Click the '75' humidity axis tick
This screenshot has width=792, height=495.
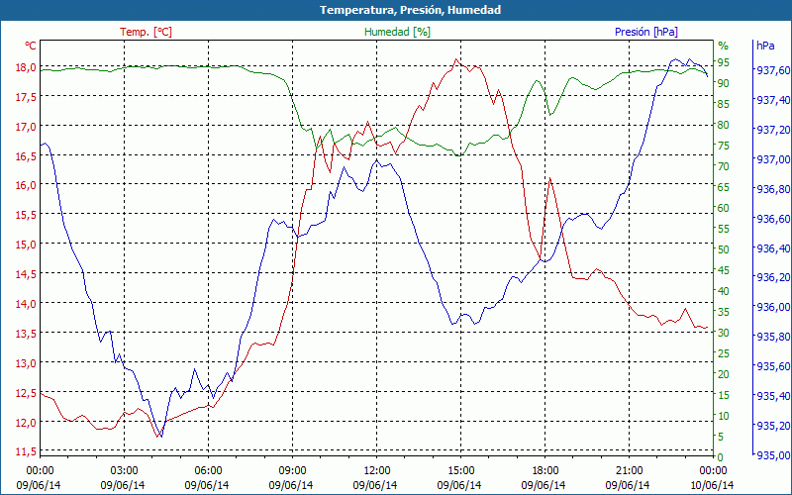pos(724,146)
